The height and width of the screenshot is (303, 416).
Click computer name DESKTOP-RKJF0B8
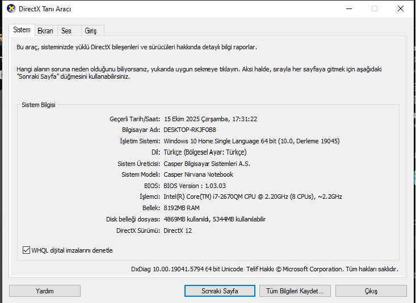190,130
